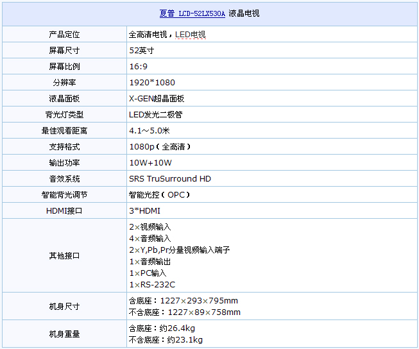Click the LCD-52LX530A model link
Screen dimensions: 419x349
[x=201, y=13]
